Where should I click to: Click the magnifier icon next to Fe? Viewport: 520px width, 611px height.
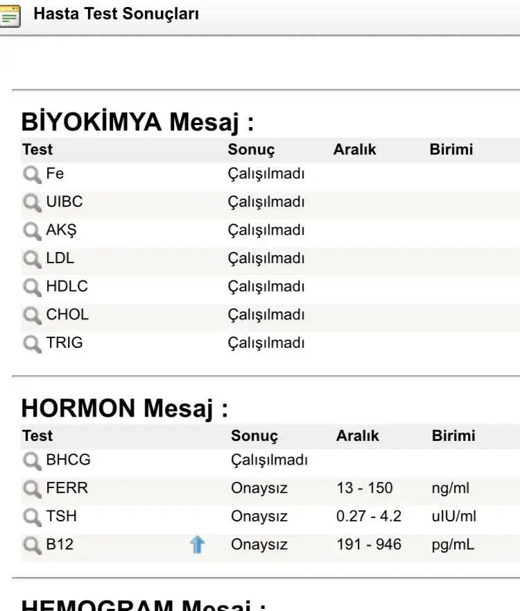click(x=32, y=174)
